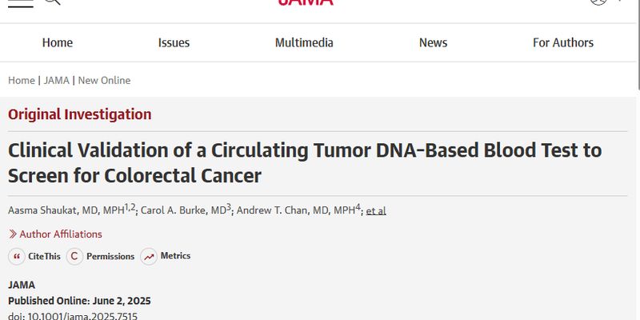Click the article DOI text

(73, 316)
